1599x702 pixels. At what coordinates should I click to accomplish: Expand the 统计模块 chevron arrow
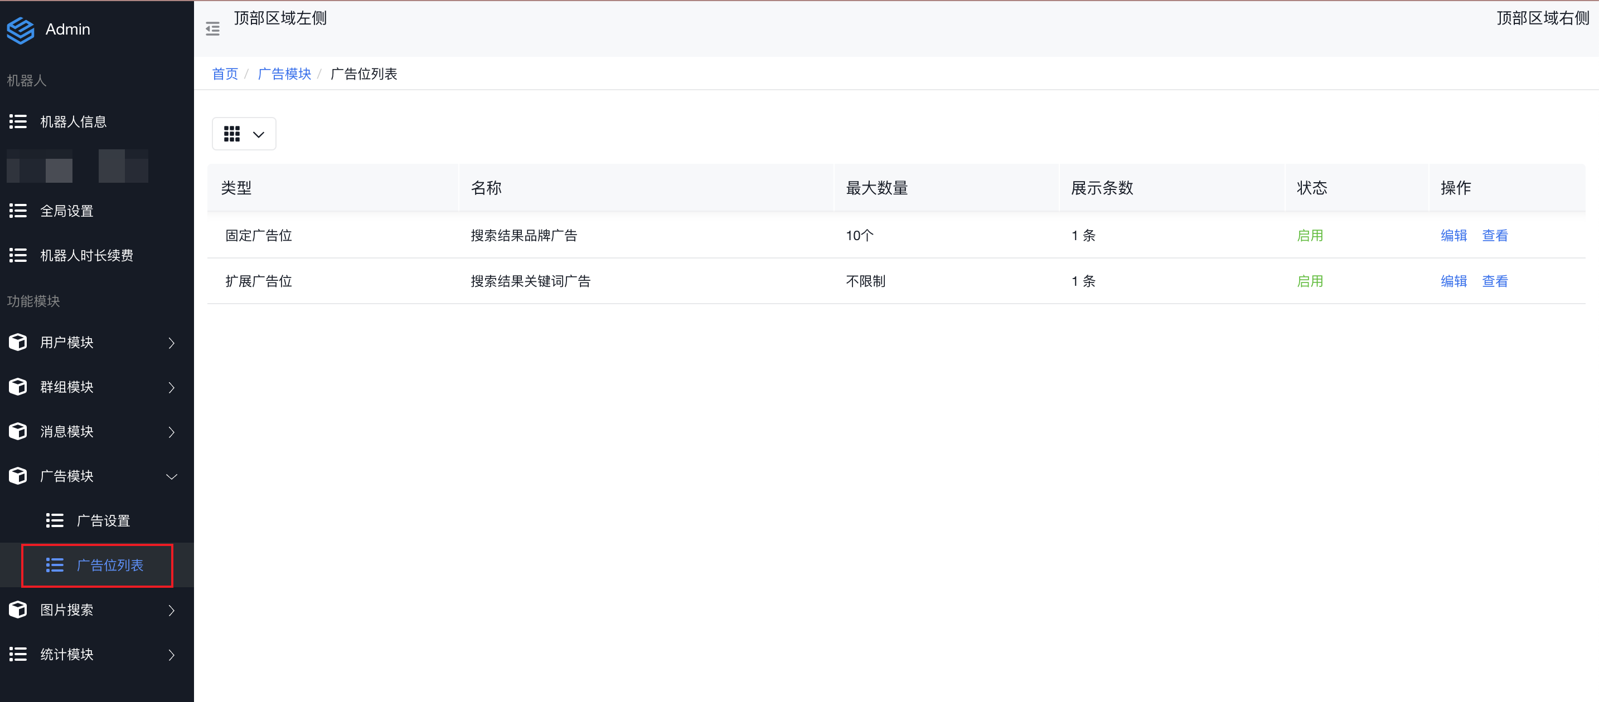(172, 655)
